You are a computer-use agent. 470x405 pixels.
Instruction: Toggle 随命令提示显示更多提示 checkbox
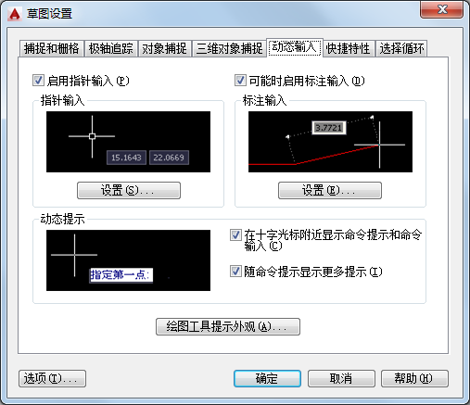coord(235,272)
